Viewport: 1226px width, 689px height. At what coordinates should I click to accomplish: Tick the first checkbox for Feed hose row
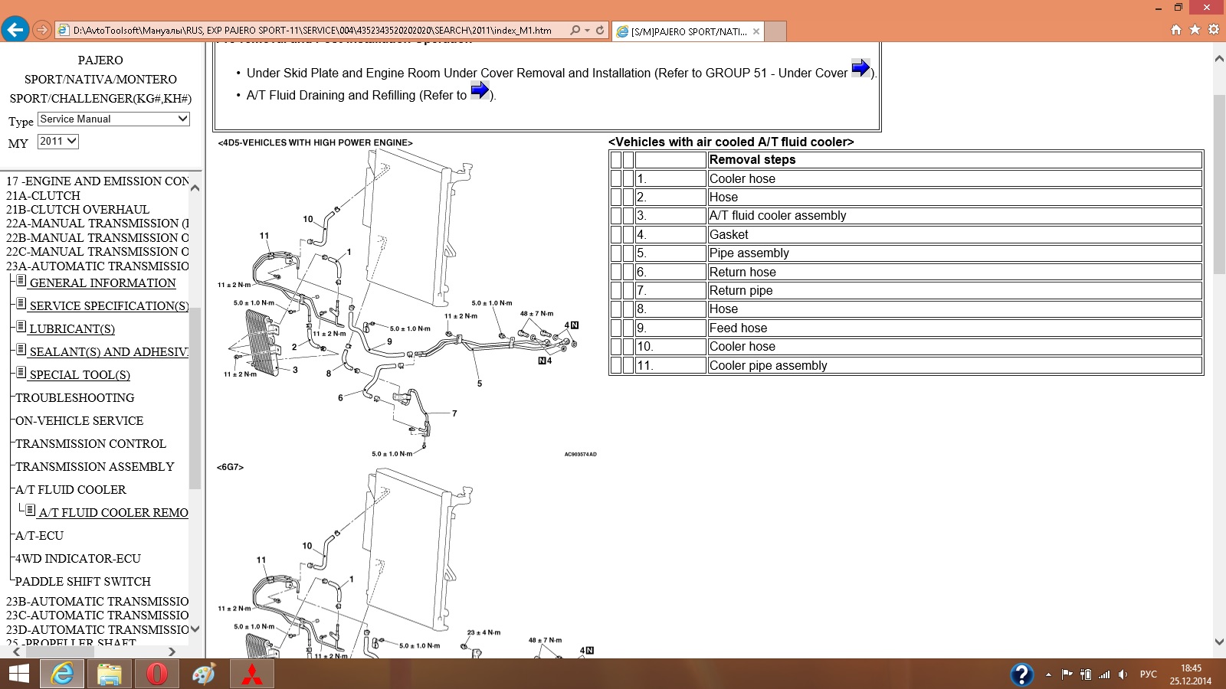pyautogui.click(x=616, y=328)
